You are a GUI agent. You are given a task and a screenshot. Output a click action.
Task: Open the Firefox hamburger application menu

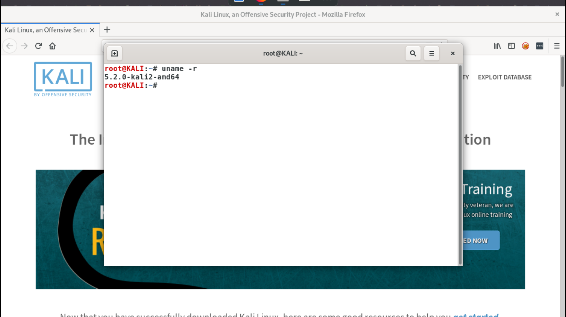[557, 46]
